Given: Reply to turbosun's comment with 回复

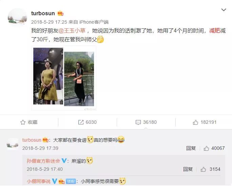Looking at the screenshot, I should point(191,148).
